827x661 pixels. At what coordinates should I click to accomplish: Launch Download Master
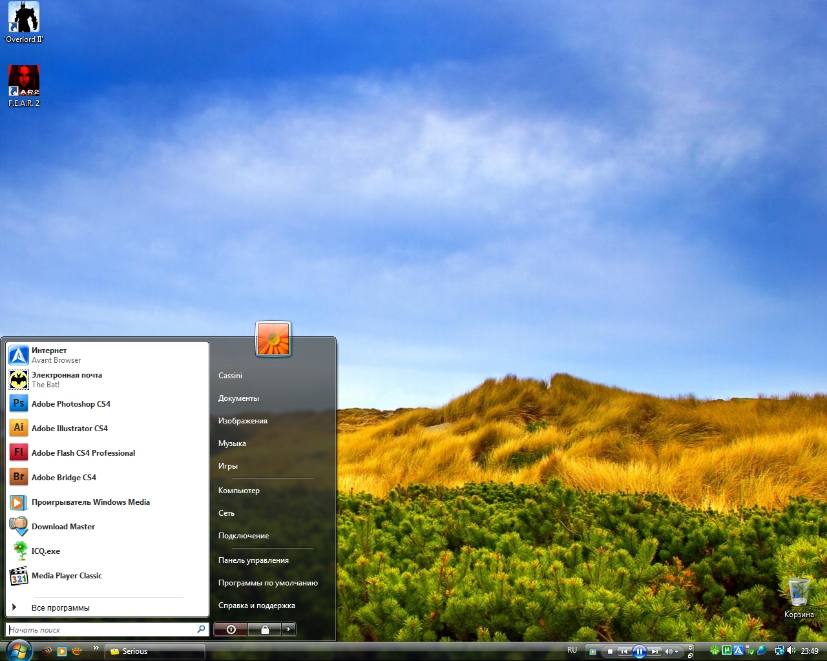107,527
